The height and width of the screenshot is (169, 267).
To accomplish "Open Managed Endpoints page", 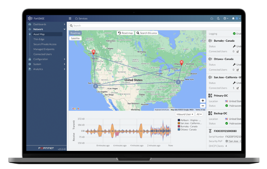I will [44, 49].
